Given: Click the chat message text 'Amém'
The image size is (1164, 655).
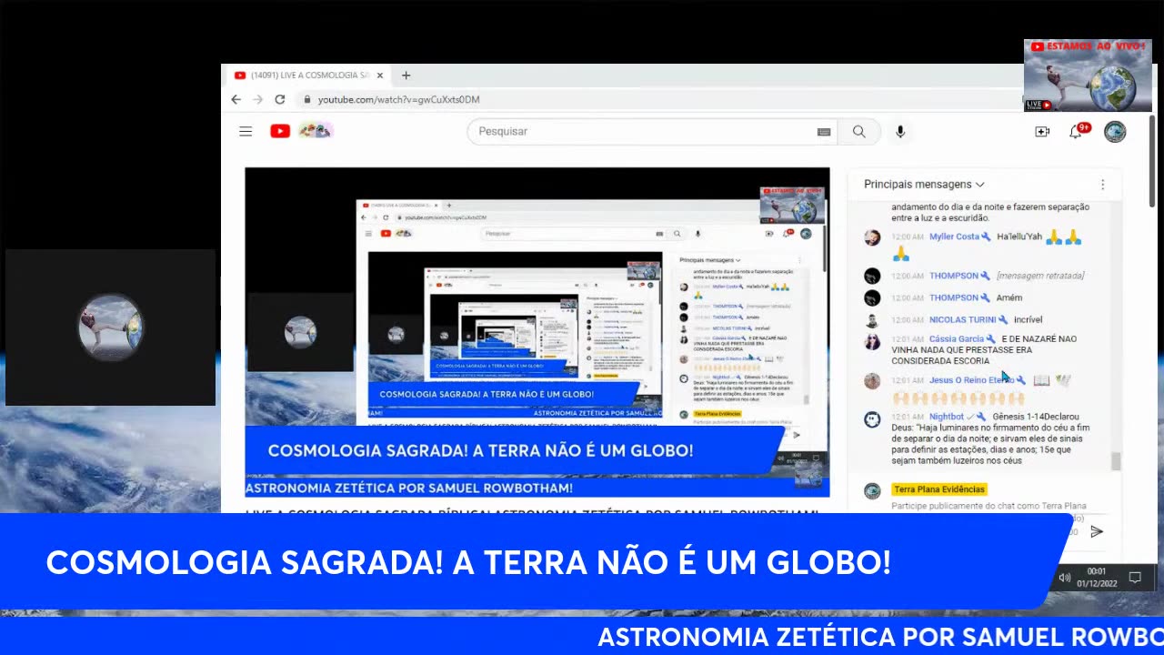Looking at the screenshot, I should pos(1009,297).
